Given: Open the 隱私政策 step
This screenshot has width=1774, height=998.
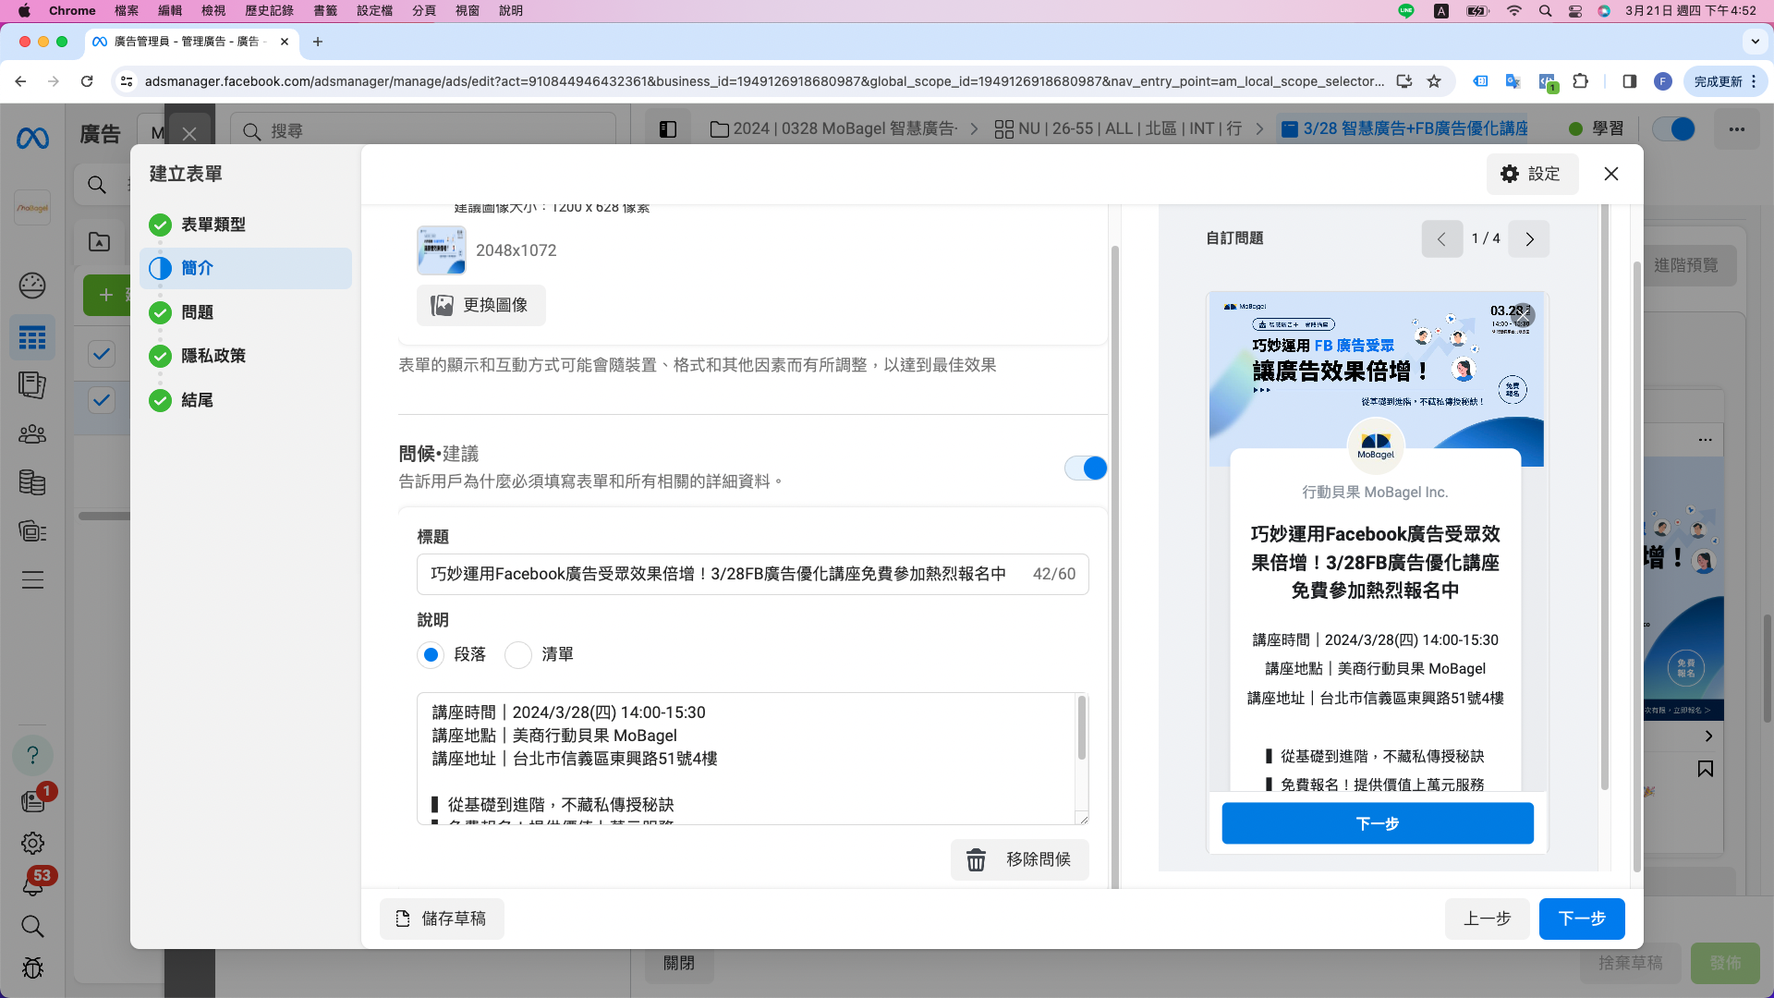Looking at the screenshot, I should pos(245,356).
